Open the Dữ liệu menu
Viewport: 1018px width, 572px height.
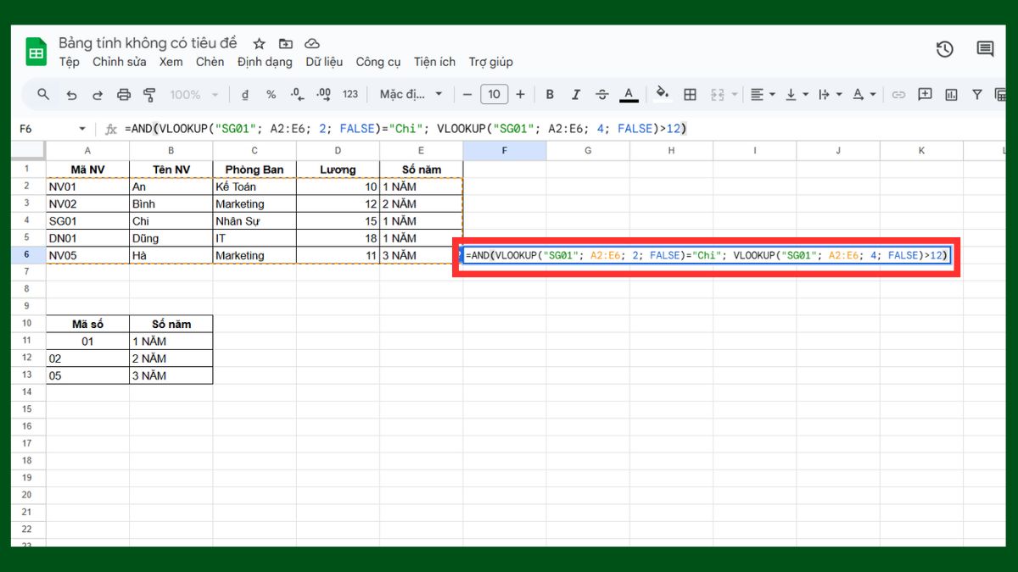324,62
